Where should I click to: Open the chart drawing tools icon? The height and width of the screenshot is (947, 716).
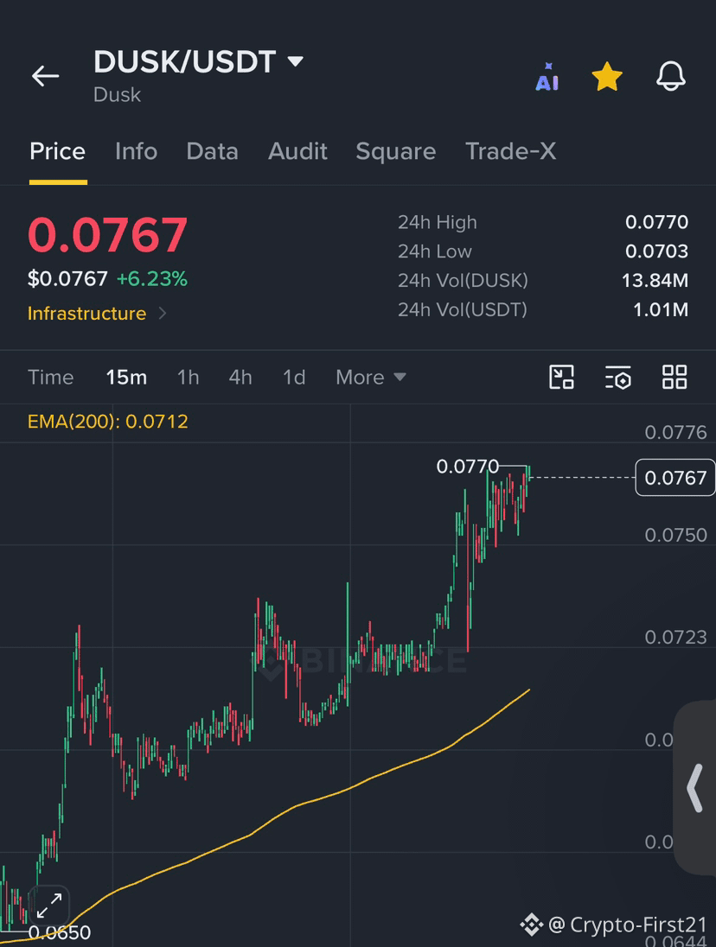561,378
